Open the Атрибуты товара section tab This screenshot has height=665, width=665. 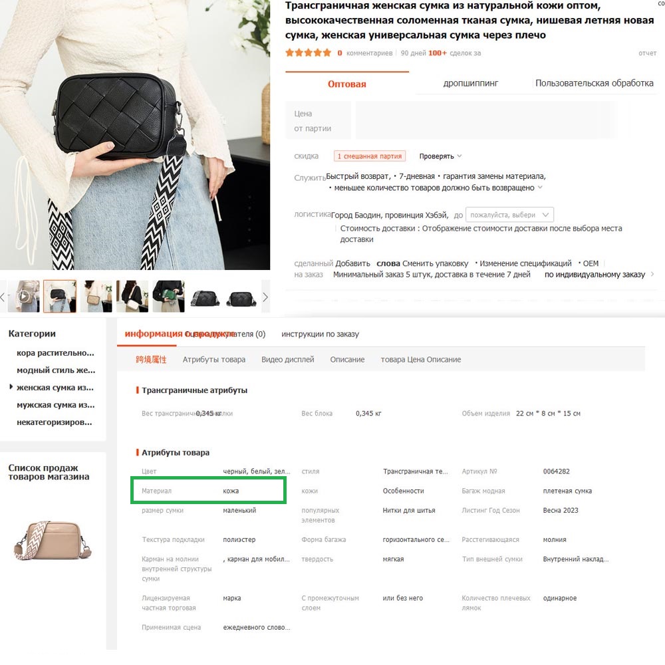[x=213, y=360]
